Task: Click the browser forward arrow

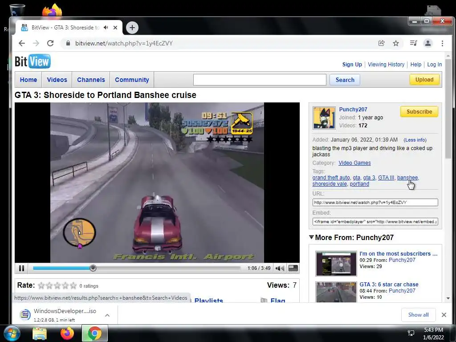Action: pos(36,43)
